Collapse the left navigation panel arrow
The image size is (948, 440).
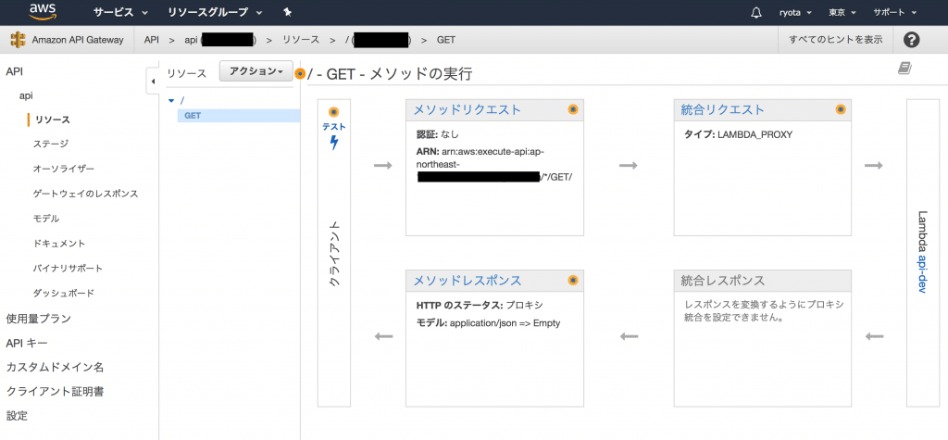tap(153, 82)
